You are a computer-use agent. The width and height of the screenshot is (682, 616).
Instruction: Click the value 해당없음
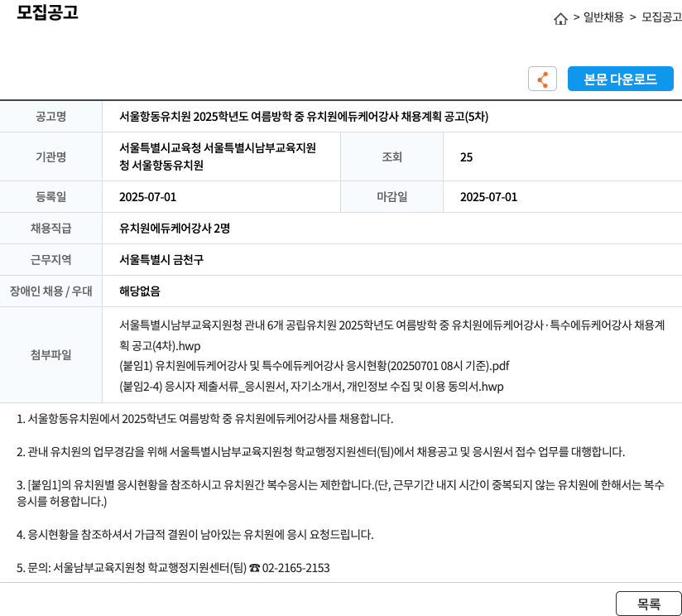pyautogui.click(x=140, y=291)
